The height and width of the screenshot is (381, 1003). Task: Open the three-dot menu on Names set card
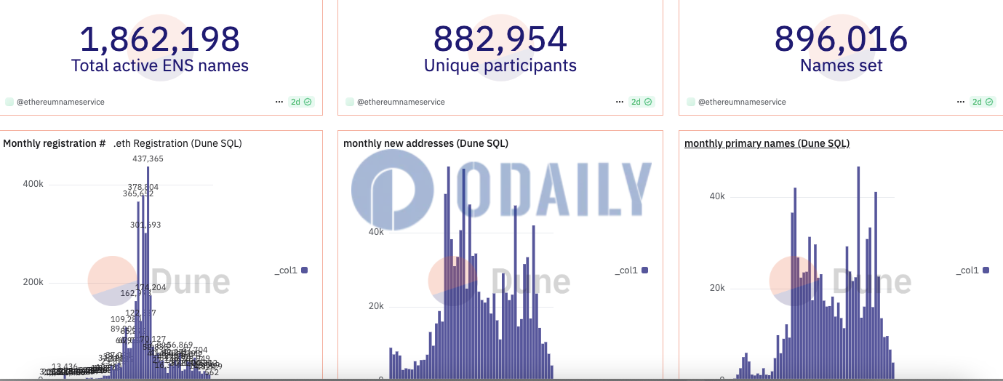coord(960,102)
